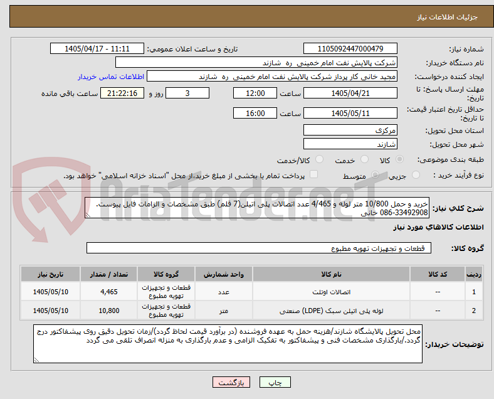The width and height of the screenshot is (494, 399).
Task: Click the announcement date field 1405/04/17 - 11:11
Action: tap(97, 48)
